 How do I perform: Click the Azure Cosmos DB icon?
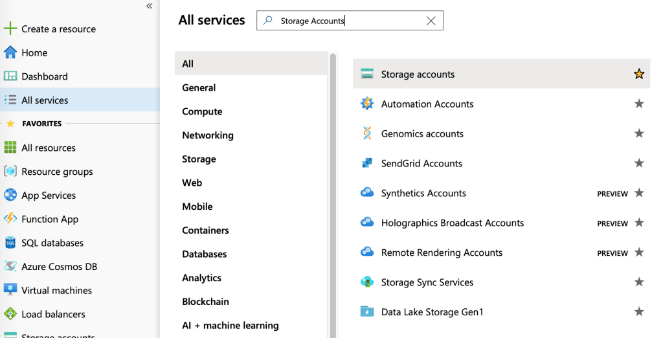(x=10, y=266)
